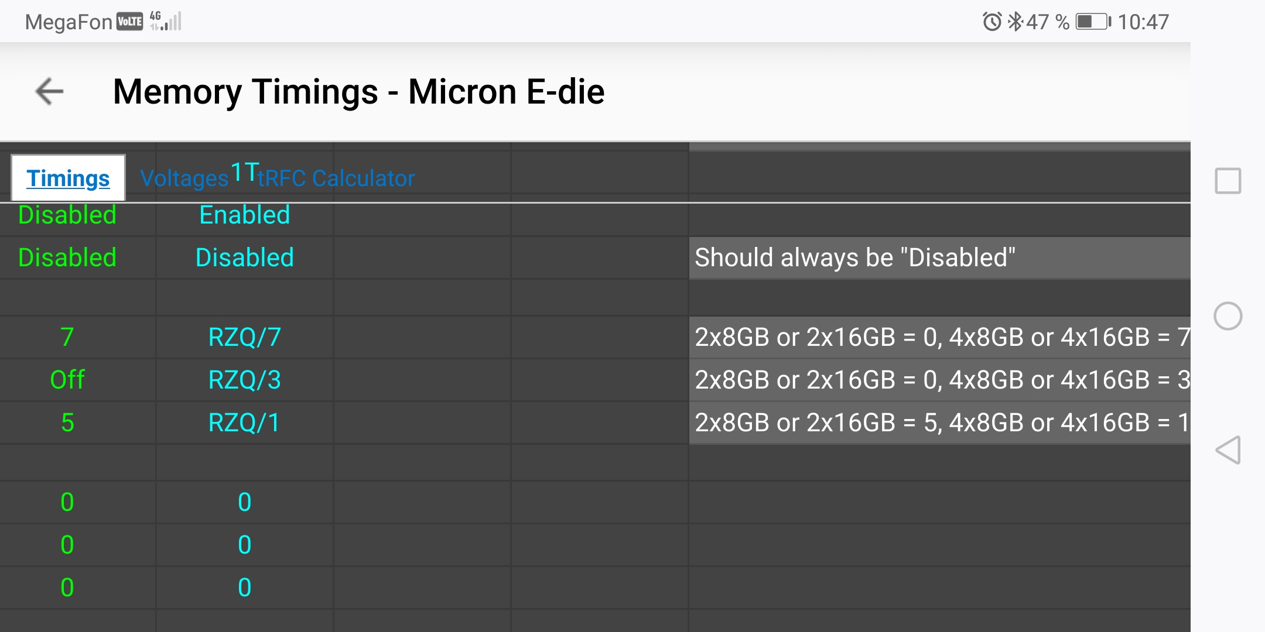1265x632 pixels.
Task: Open the tRFC Calculator tab
Action: [336, 178]
